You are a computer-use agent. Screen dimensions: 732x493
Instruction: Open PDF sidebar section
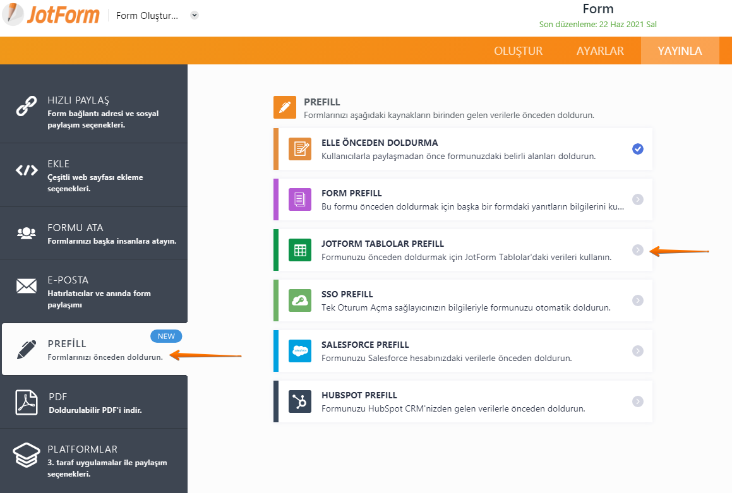click(x=94, y=402)
